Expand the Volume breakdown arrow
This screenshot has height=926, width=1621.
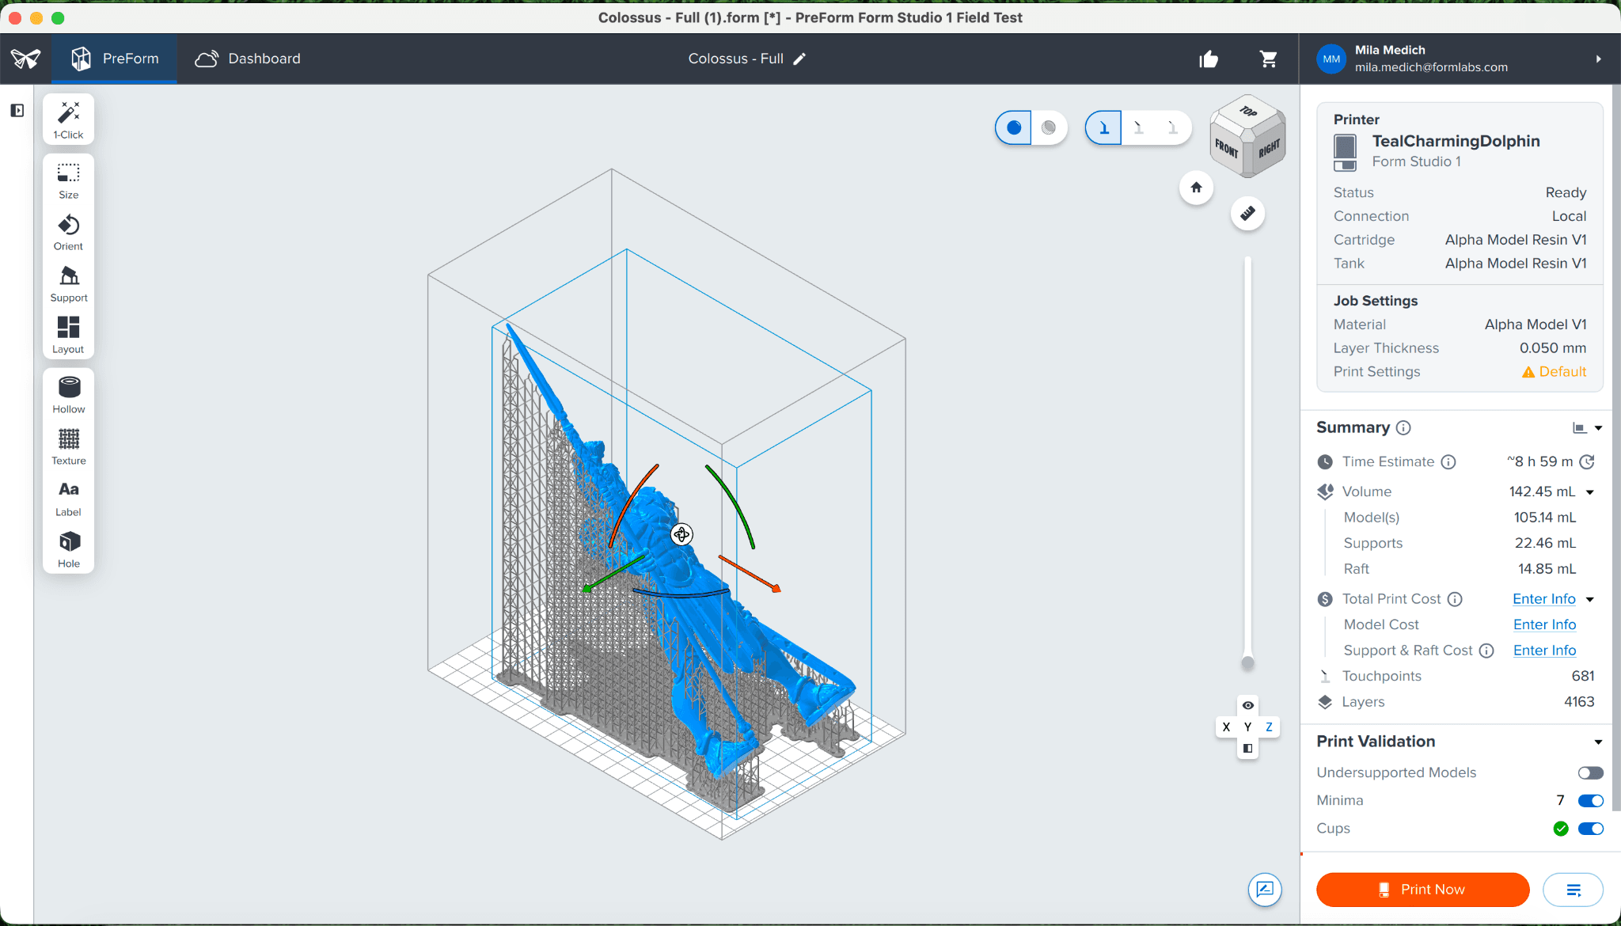tap(1590, 491)
